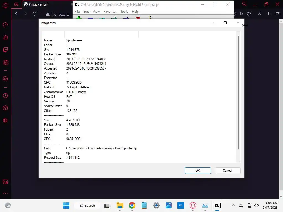The height and width of the screenshot is (212, 283).
Task: Open Task View from taskbar
Action: click(107, 205)
